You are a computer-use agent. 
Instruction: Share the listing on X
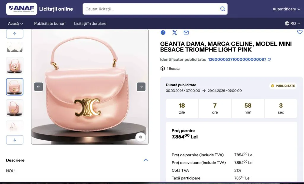175,33
